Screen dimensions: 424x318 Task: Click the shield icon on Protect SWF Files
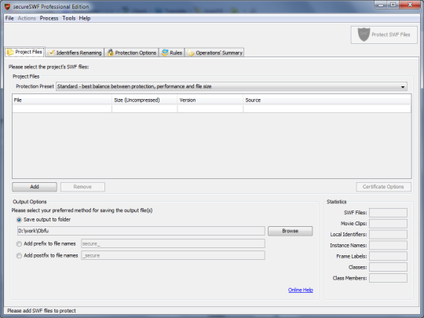coord(364,35)
